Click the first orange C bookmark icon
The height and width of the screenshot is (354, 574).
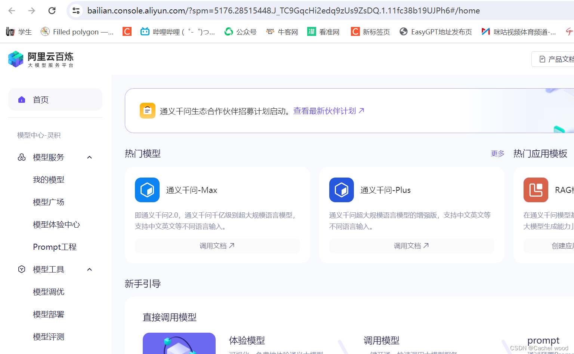(x=127, y=32)
